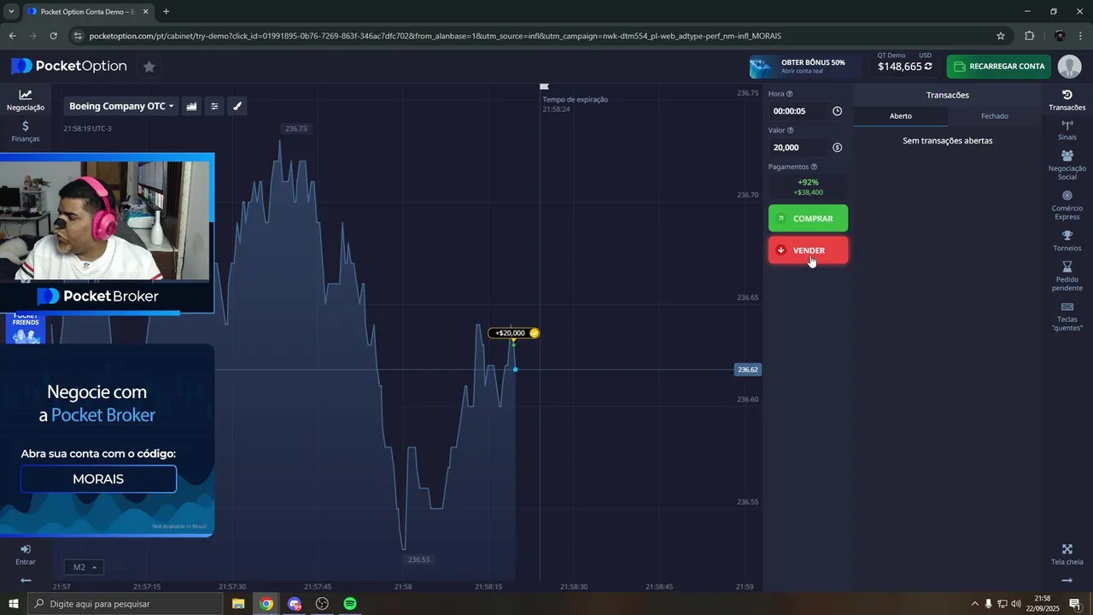Open File Explorer from taskbar

(238, 604)
